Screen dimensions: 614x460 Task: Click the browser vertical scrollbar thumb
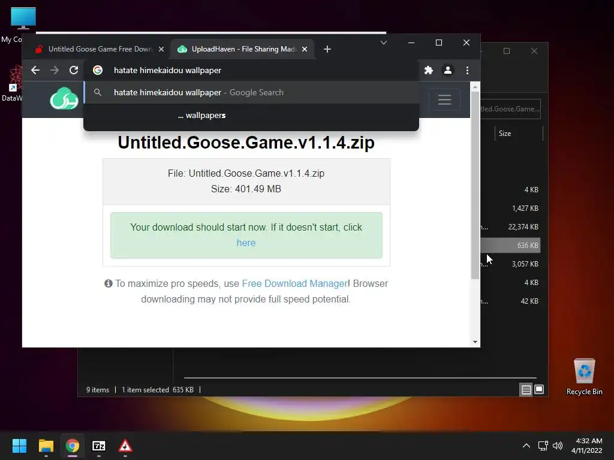point(475,186)
